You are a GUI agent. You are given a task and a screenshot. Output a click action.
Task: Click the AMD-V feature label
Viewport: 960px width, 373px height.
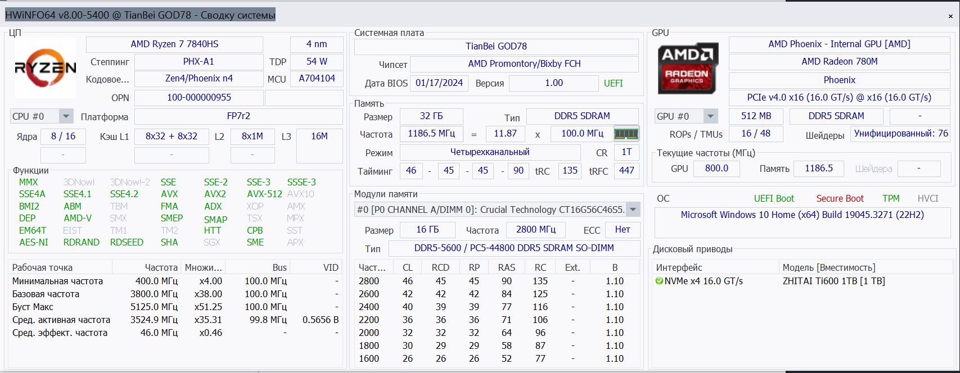pos(78,219)
